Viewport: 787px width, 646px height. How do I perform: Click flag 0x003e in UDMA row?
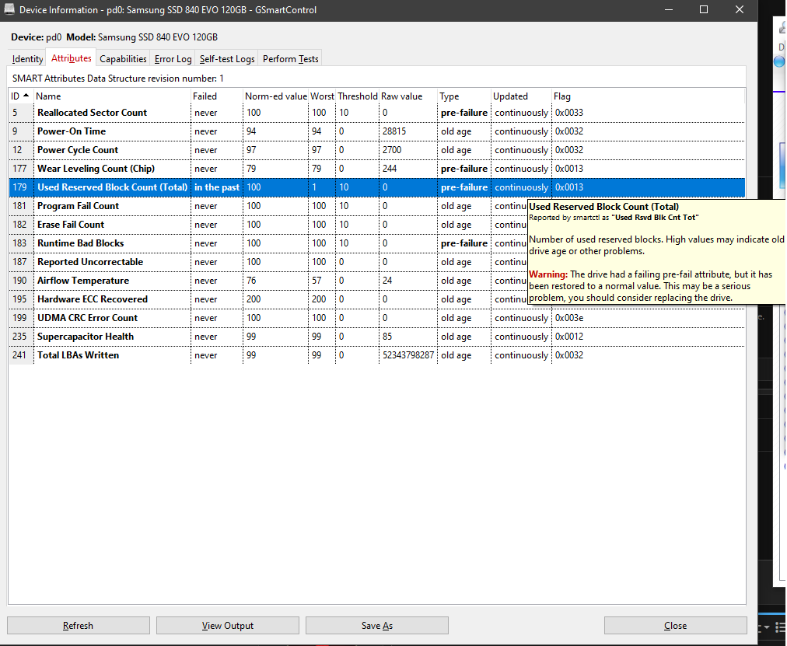click(569, 318)
